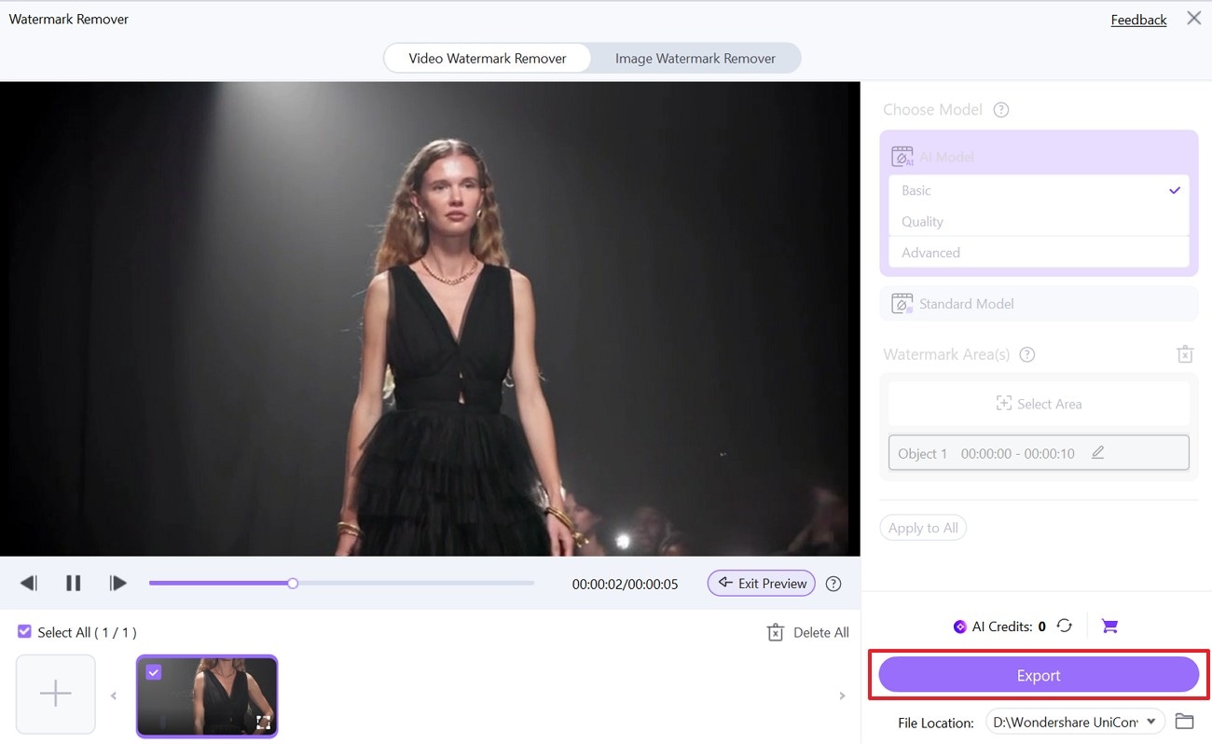Switch to the Image Watermark Remover tab
This screenshot has height=744, width=1212.
[x=695, y=58]
